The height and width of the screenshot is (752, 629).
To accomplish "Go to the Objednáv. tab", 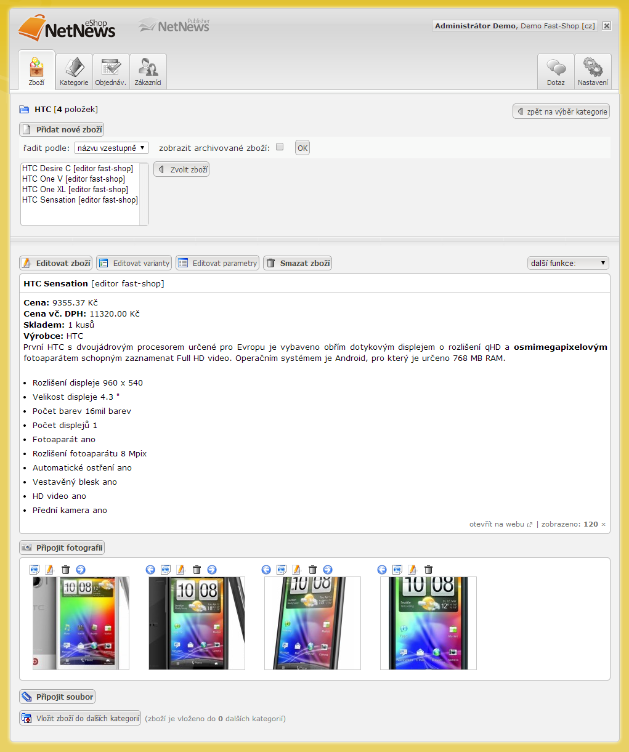I will click(111, 71).
